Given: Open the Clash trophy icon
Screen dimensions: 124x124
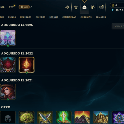Looking at the screenshot, I should tap(76, 7).
